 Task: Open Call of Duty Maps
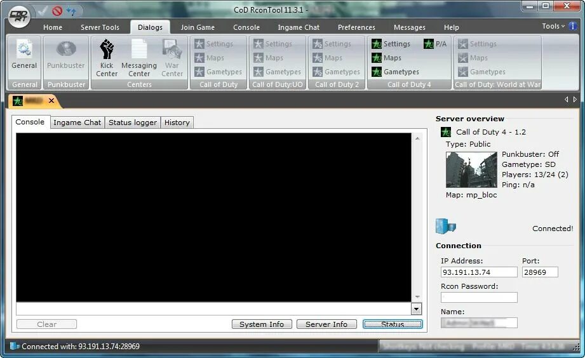point(210,58)
